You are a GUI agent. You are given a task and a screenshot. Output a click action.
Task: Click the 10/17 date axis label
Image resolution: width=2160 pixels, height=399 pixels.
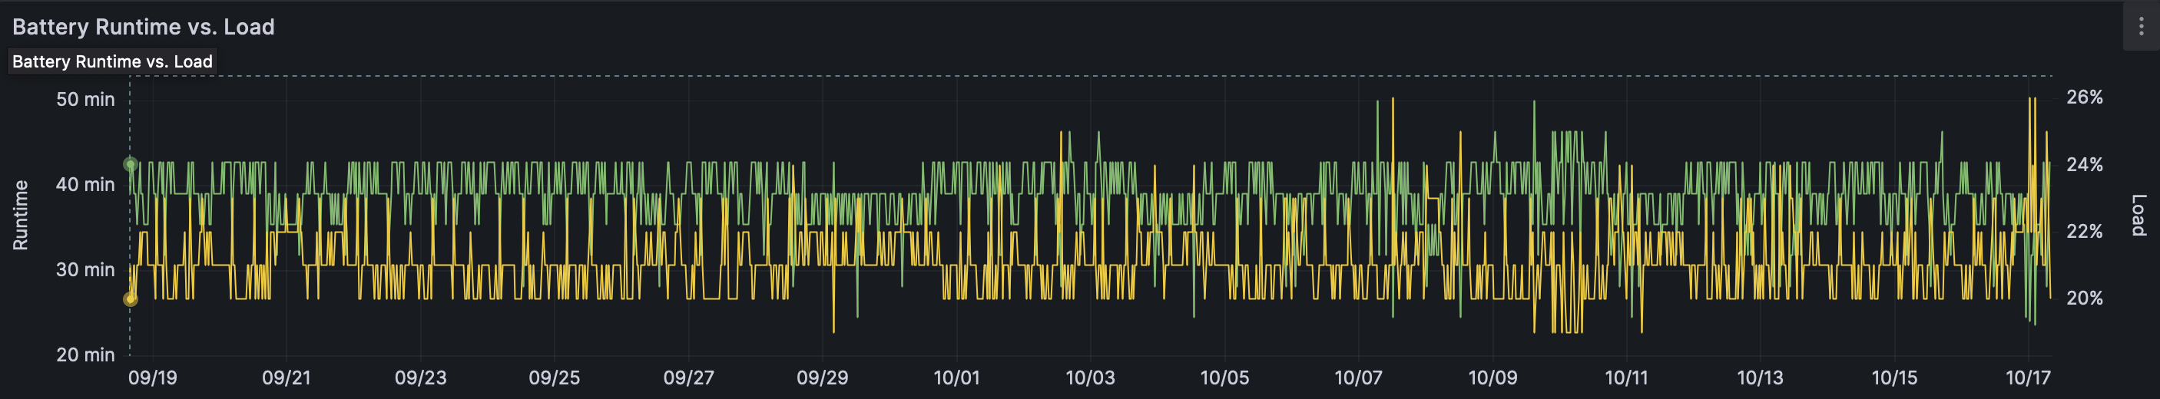[x=2028, y=378]
